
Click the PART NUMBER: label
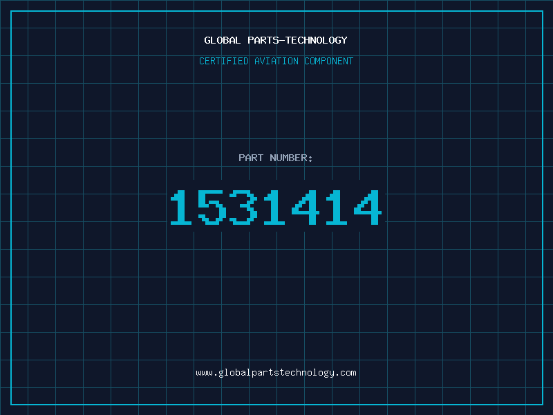276,158
